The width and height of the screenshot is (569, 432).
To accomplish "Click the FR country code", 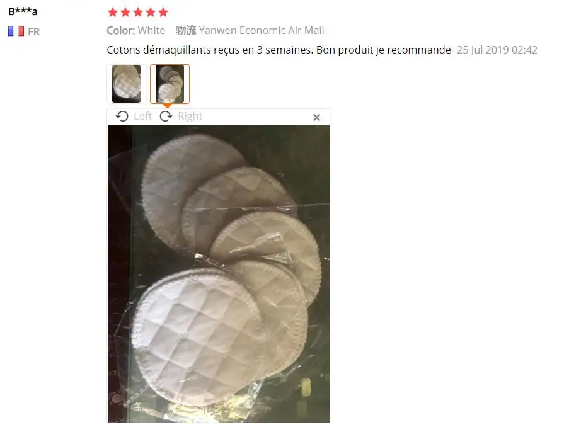I will point(34,31).
